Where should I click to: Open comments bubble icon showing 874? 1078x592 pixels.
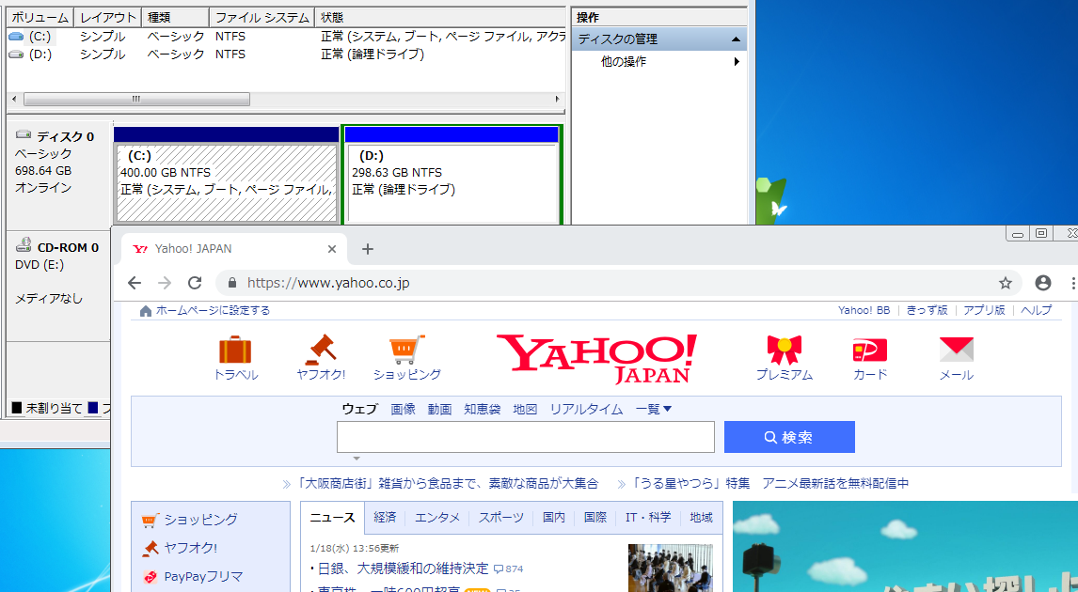tap(499, 569)
